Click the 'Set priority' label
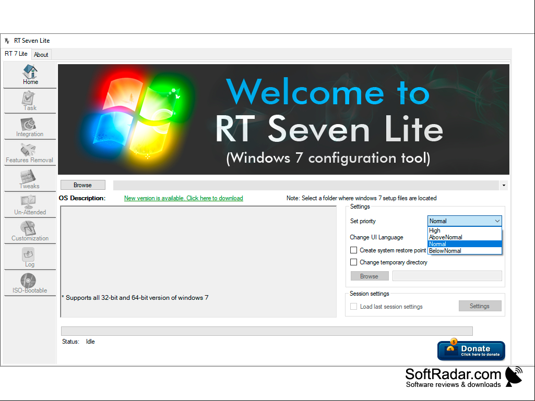This screenshot has width=535, height=401. click(x=363, y=221)
